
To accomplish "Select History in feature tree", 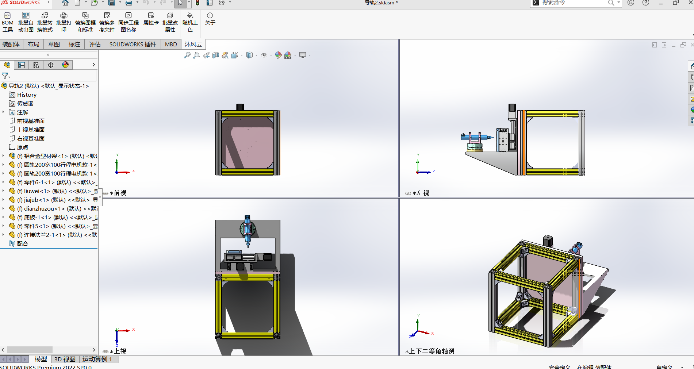I will coord(27,95).
